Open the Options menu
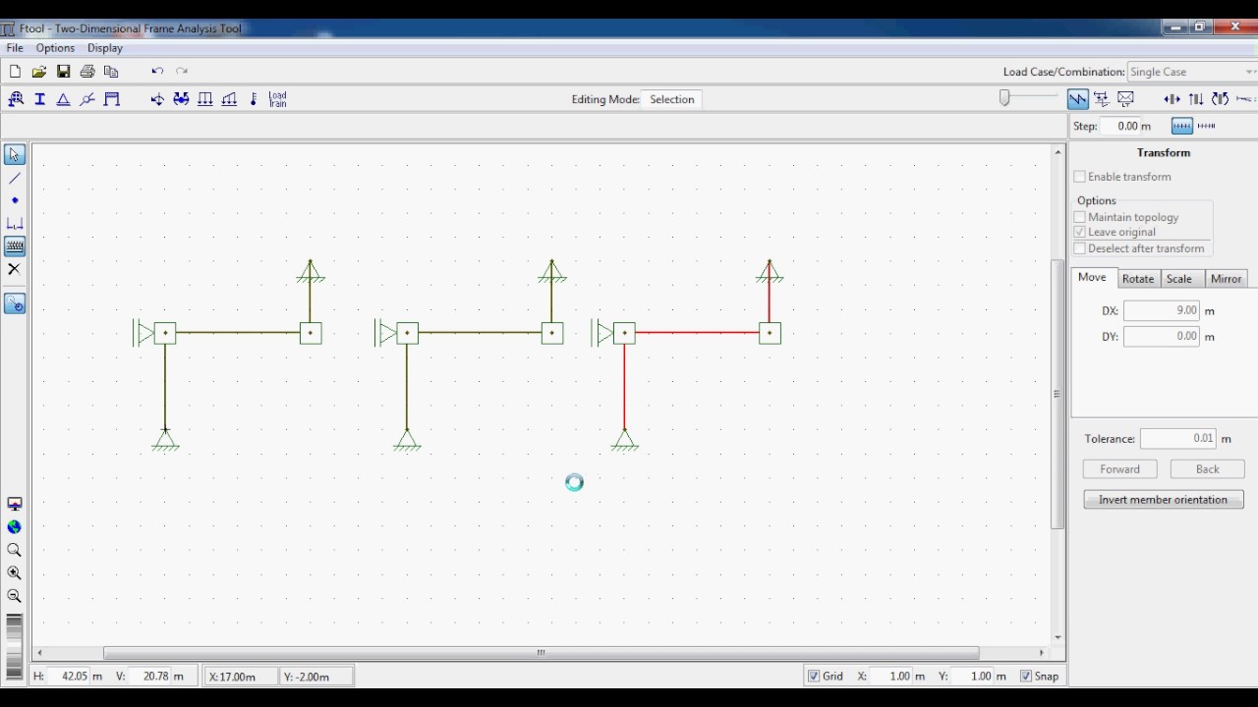 [55, 48]
